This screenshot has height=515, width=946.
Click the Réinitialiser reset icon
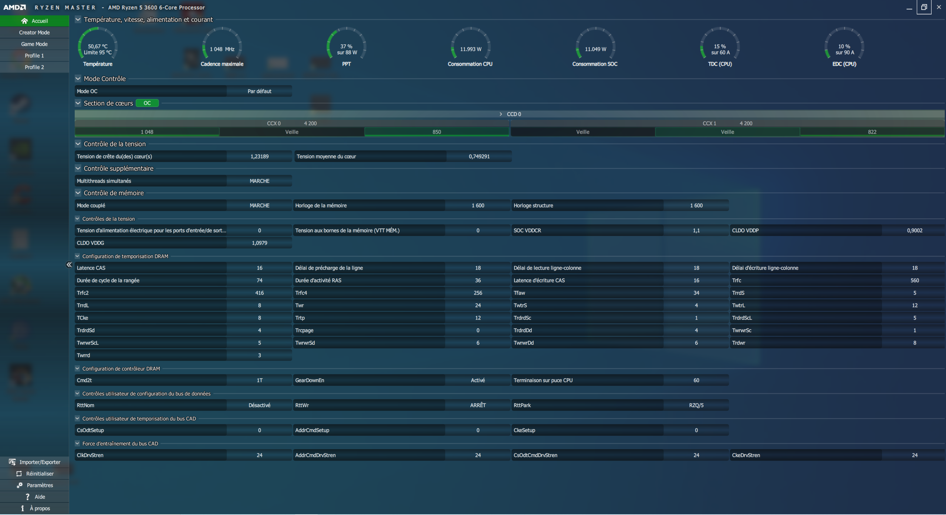[19, 474]
